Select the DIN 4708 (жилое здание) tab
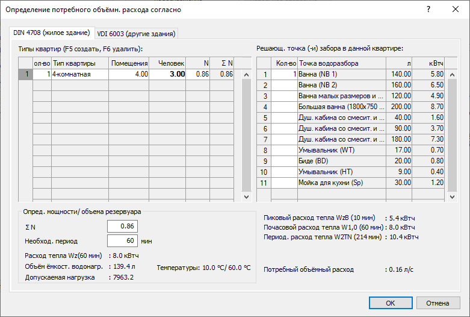 point(52,33)
